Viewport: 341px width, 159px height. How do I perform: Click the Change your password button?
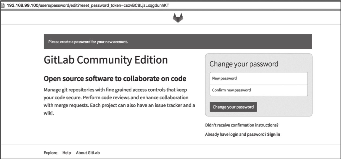click(233, 107)
